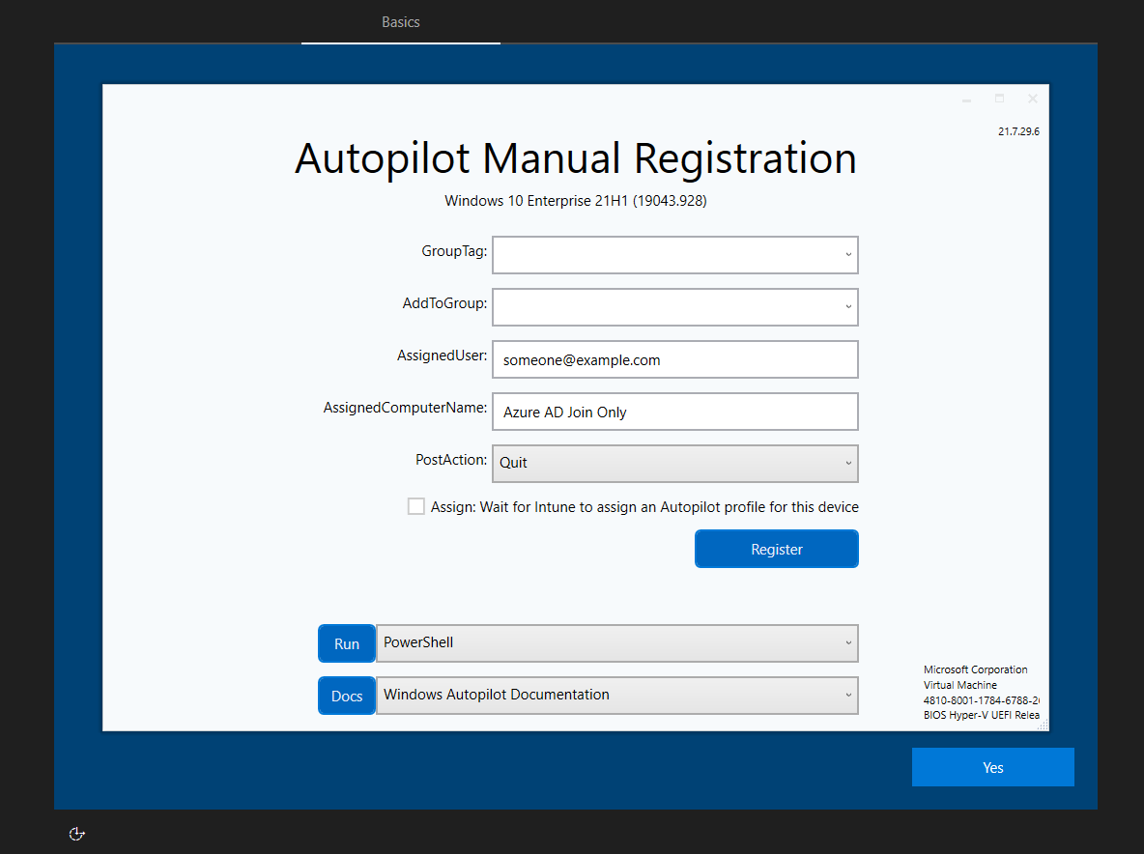Click the ease of access icon
Viewport: 1144px width, 854px height.
pyautogui.click(x=76, y=834)
